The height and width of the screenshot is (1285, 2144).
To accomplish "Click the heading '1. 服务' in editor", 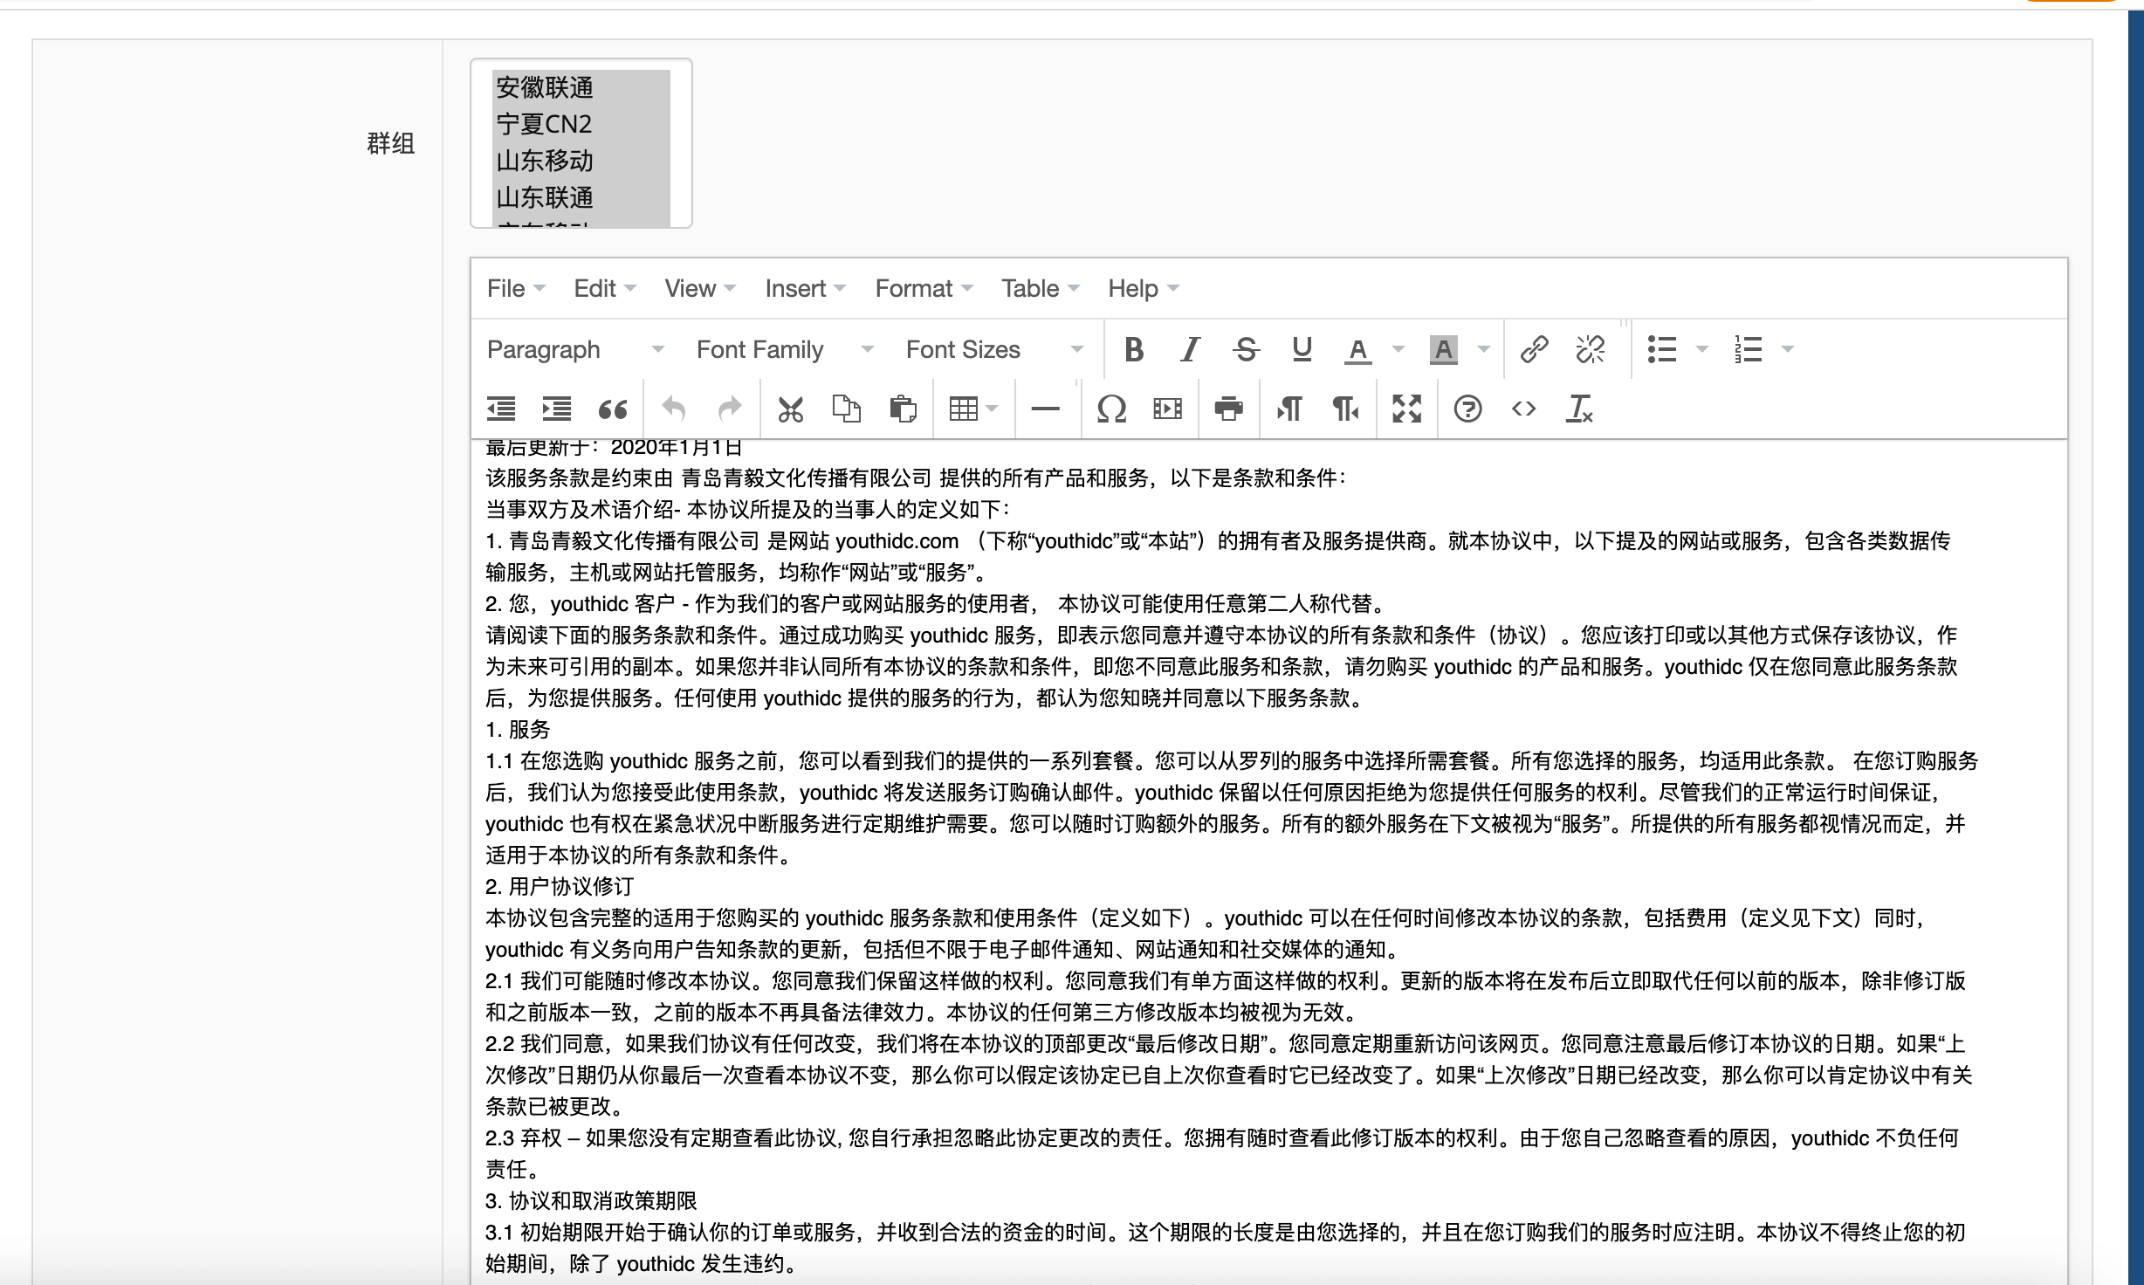I will pos(519,730).
